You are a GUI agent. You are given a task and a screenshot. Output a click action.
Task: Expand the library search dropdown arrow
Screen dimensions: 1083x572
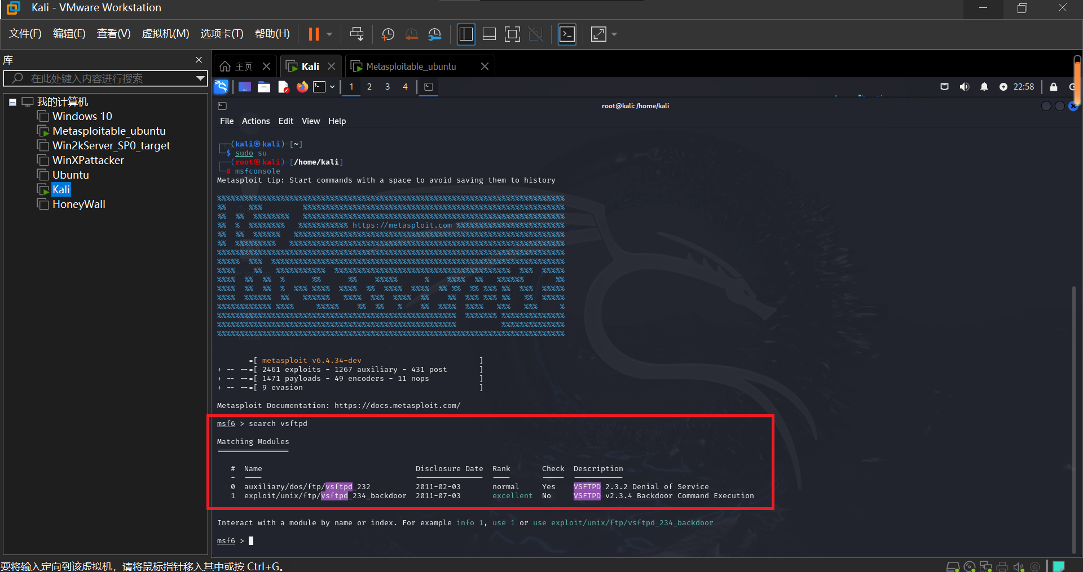click(200, 78)
